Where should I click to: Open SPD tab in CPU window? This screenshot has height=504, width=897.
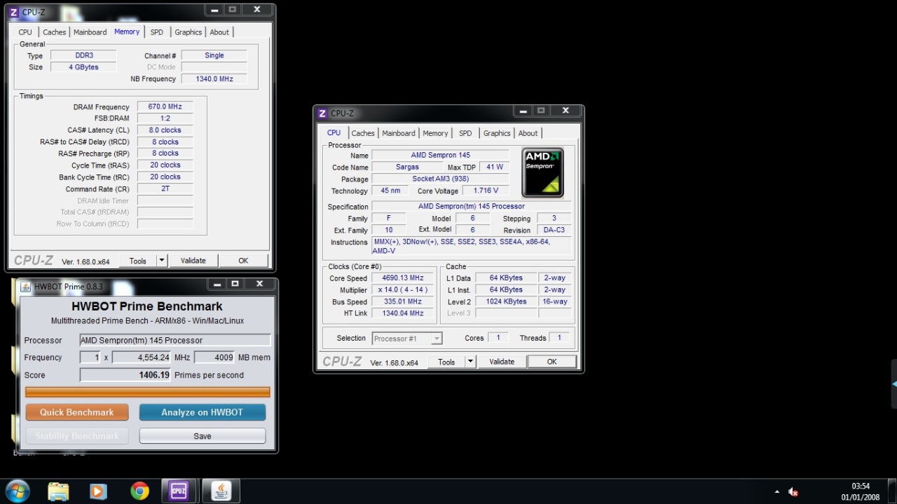coord(465,133)
